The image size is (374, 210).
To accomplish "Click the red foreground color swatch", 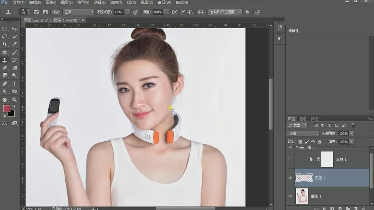I will point(6,109).
